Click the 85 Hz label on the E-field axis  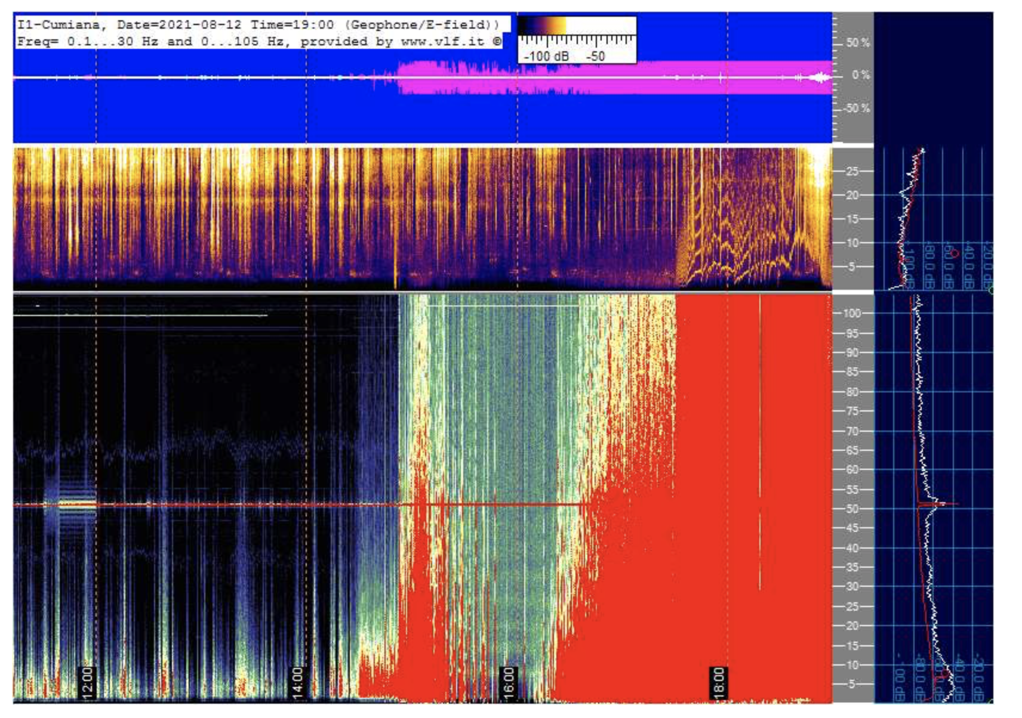(x=852, y=372)
